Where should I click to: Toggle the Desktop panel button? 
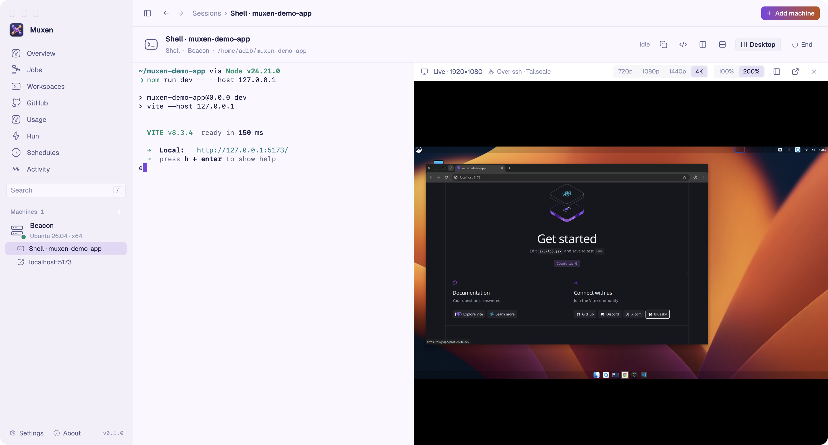point(758,44)
